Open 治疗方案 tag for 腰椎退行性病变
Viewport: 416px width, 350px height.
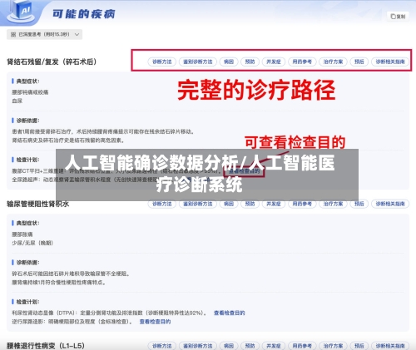pos(333,346)
